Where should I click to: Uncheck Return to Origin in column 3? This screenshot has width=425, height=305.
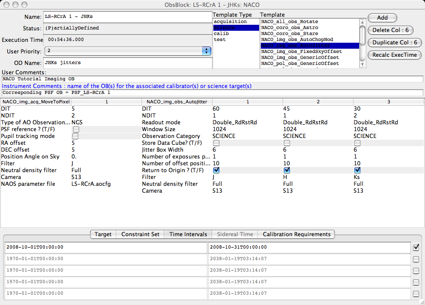(357, 170)
